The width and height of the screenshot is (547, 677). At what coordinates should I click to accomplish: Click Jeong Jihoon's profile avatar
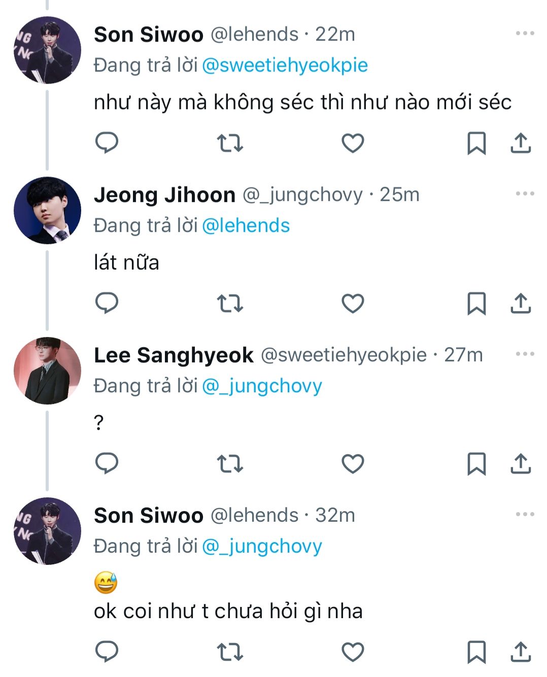click(x=47, y=211)
